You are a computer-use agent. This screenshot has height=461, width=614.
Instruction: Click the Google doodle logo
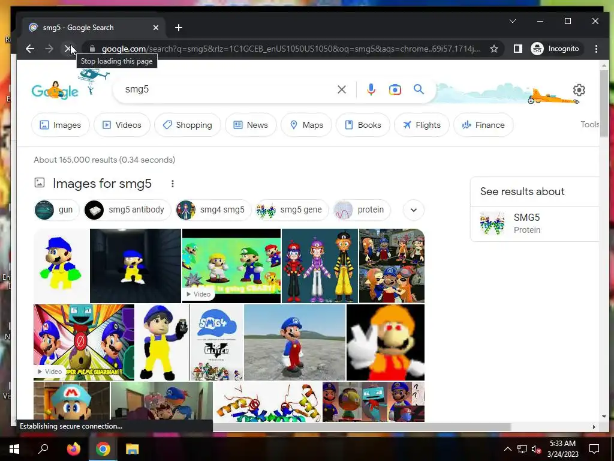[x=55, y=91]
